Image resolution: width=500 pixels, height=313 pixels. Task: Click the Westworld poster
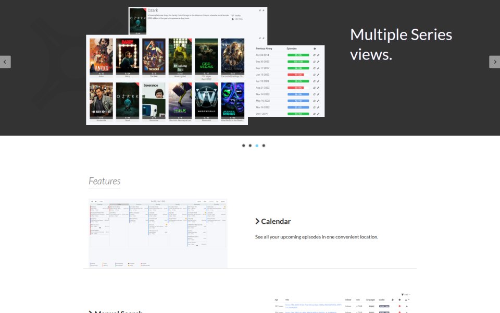click(x=206, y=101)
